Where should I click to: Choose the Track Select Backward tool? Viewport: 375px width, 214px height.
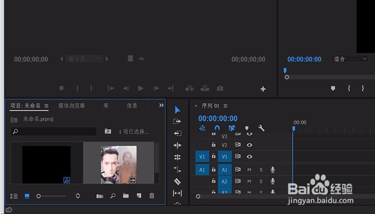177,133
